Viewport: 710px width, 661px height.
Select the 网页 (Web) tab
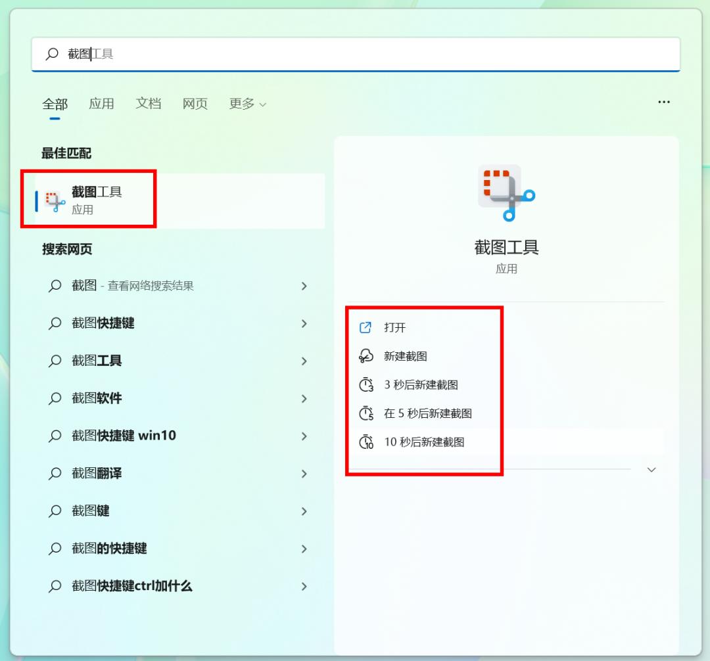(x=194, y=103)
